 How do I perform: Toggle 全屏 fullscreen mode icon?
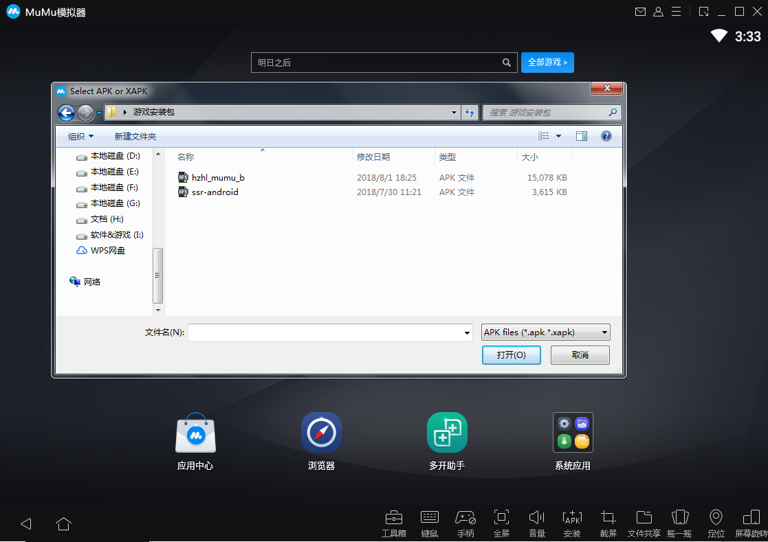point(501,518)
